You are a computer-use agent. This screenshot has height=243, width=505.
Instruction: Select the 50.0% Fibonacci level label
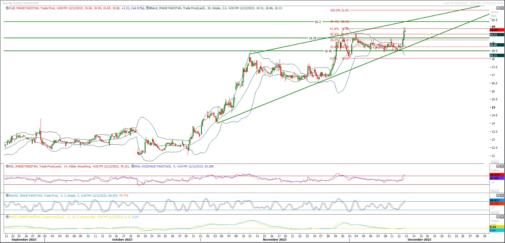(x=339, y=34)
